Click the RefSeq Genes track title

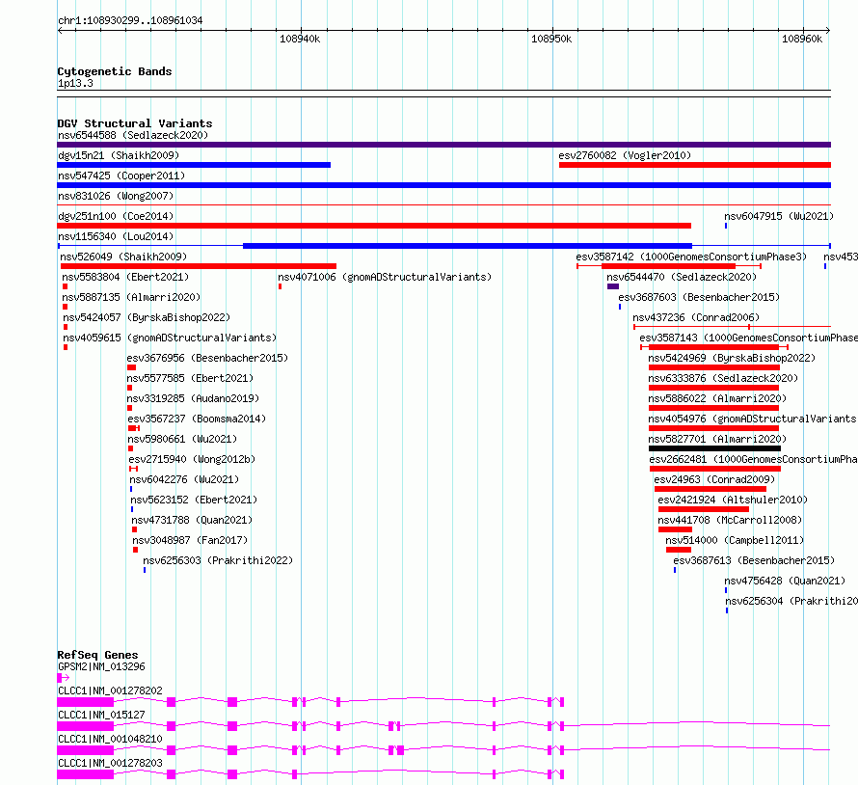(97, 655)
